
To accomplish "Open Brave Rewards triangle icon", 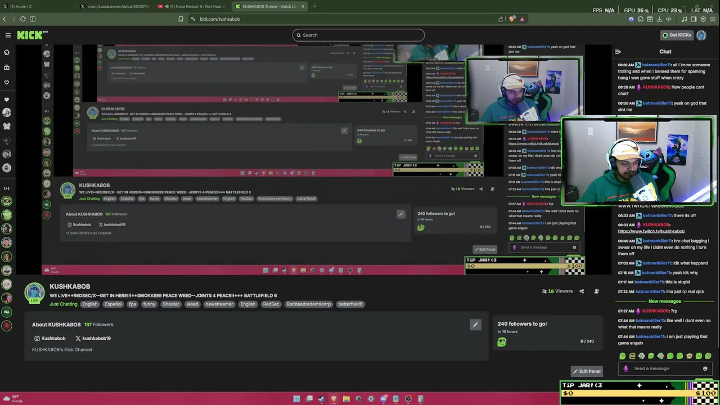I will point(522,19).
